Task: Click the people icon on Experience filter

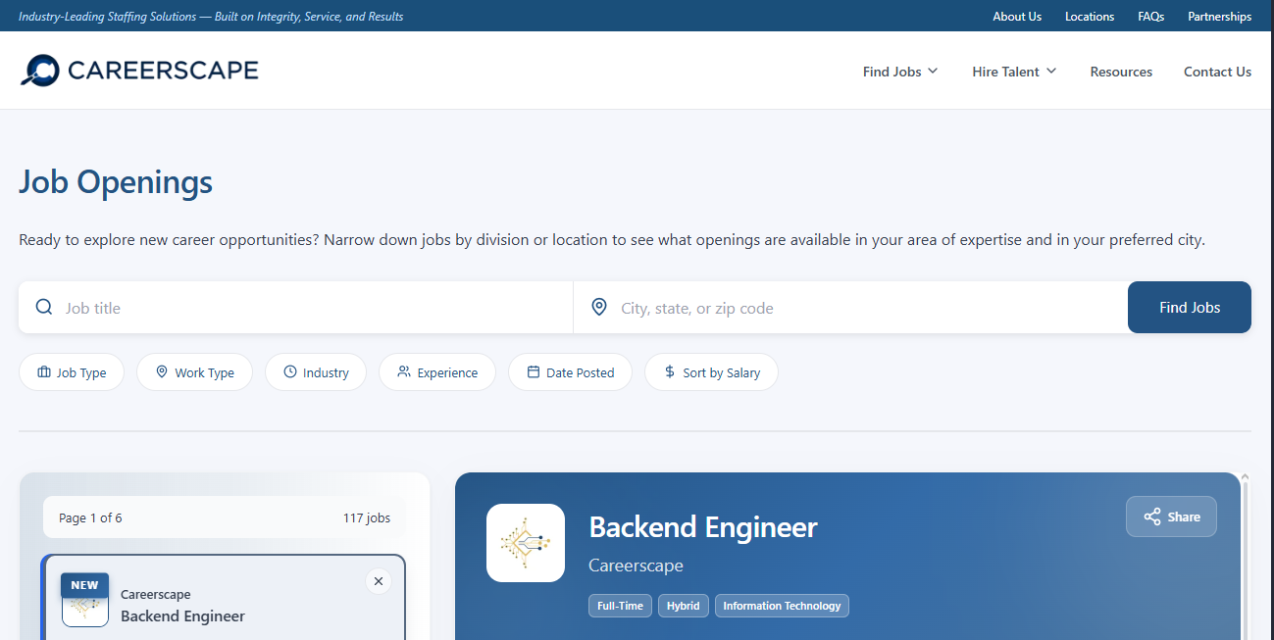Action: click(x=404, y=371)
